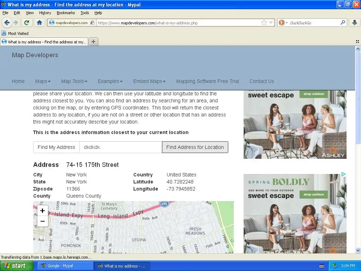
Task: Click the padlock security icon
Action: pos(92,23)
